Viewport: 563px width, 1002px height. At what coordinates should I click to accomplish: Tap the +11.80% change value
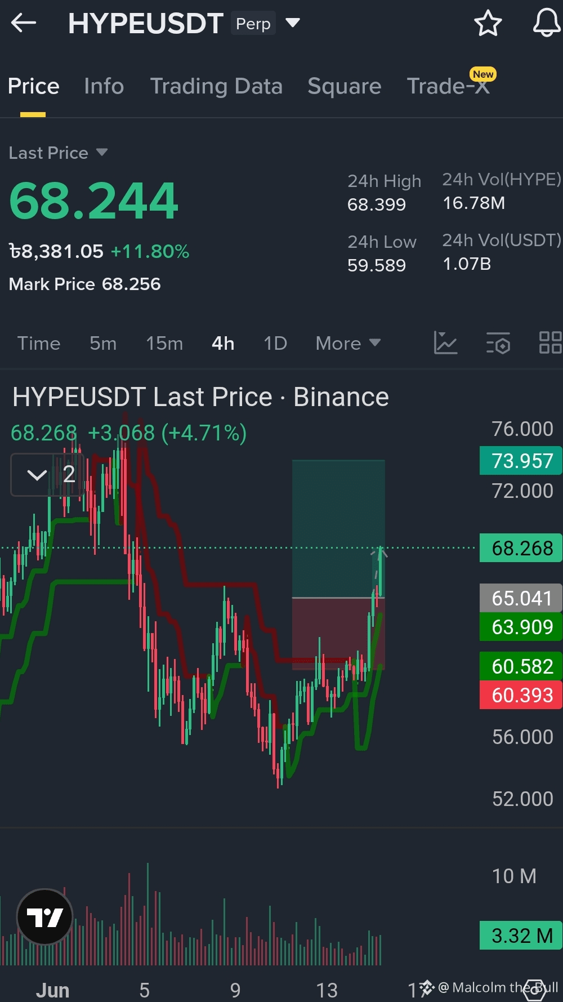[150, 251]
